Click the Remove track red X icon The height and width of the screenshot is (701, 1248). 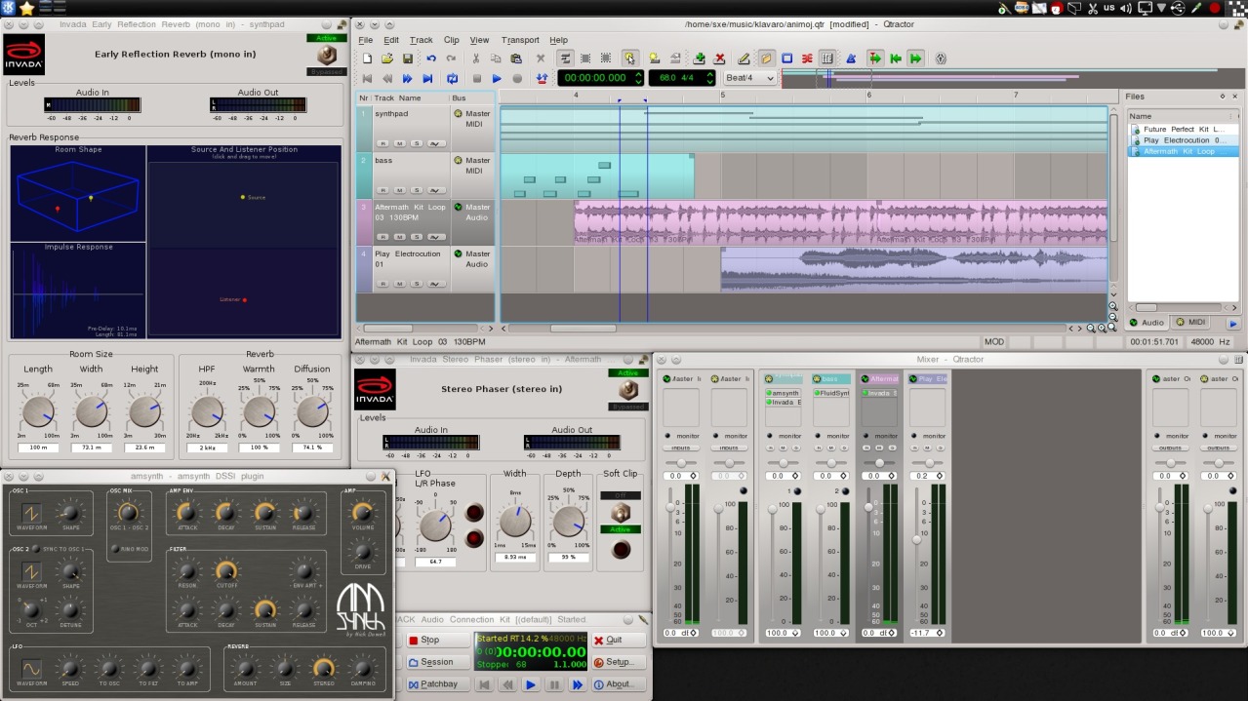pos(720,58)
